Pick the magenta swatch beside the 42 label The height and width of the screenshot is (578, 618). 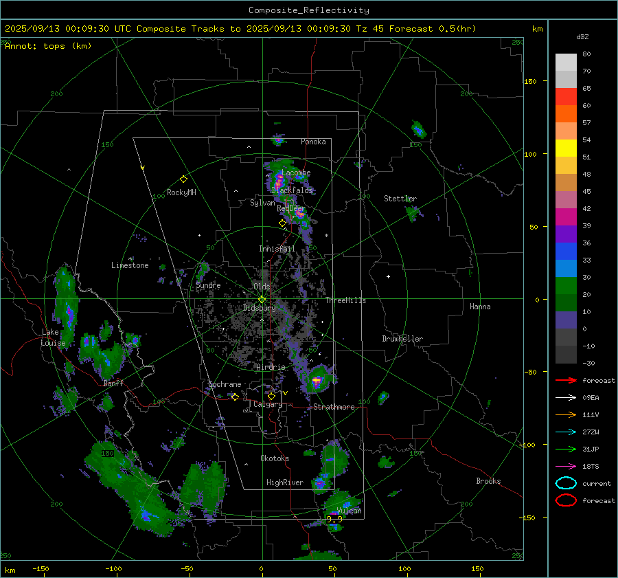[566, 216]
